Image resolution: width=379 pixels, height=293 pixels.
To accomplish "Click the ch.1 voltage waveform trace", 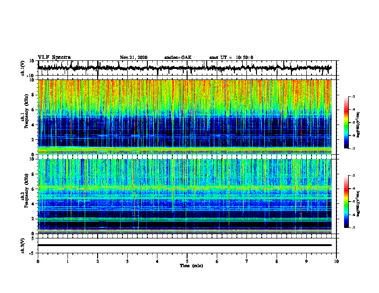I will (185, 68).
